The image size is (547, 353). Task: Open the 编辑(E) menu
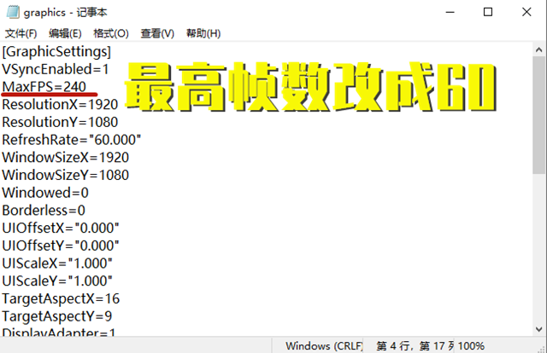pyautogui.click(x=65, y=33)
